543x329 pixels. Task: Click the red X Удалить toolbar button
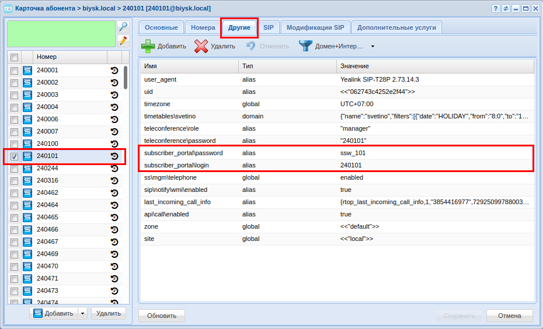tap(215, 46)
